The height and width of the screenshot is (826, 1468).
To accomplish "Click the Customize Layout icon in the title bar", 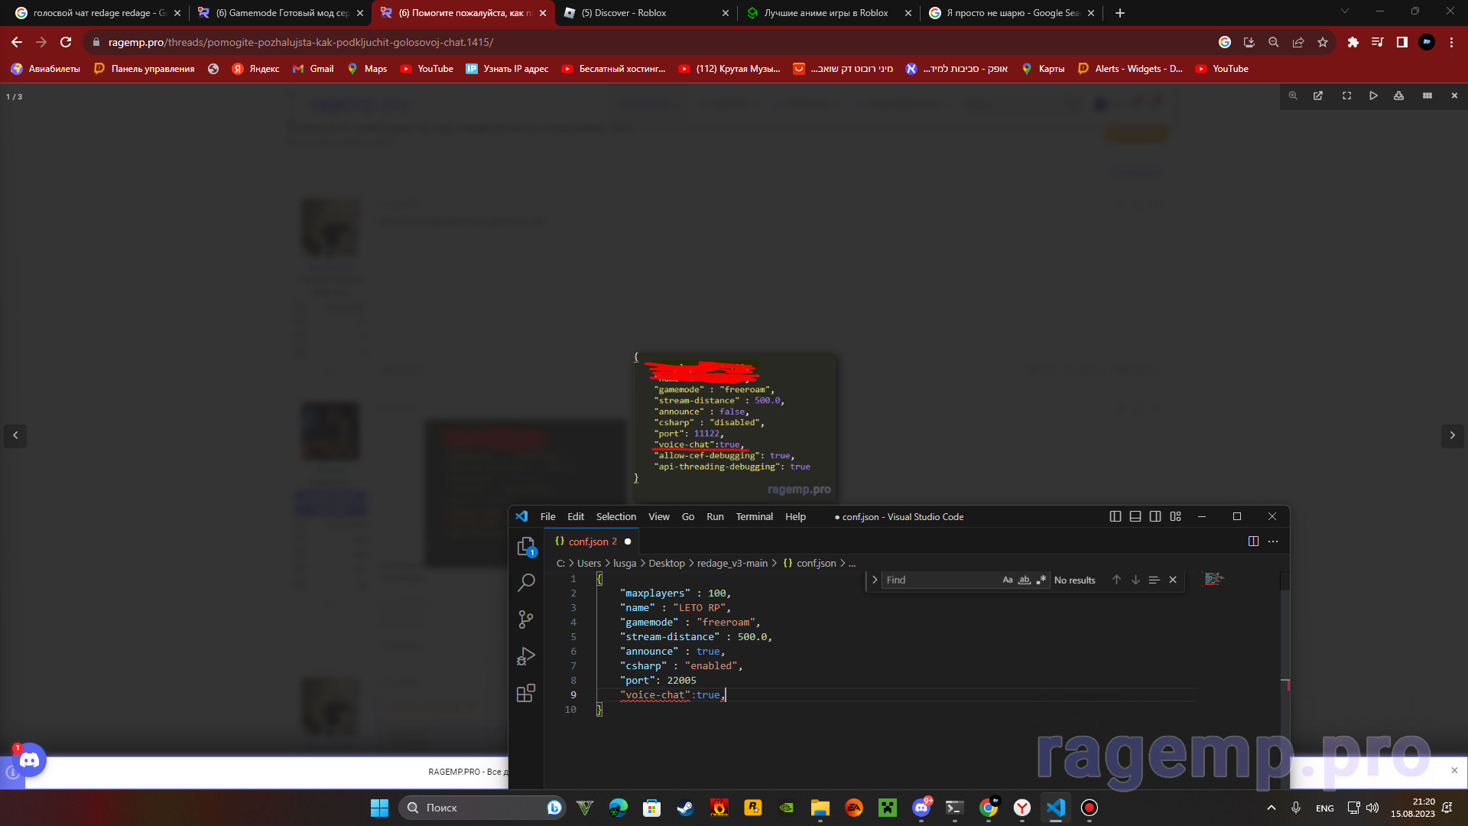I will pyautogui.click(x=1175, y=516).
